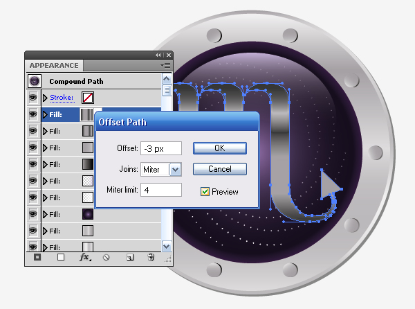Close the Appearance panel
415x309 pixels.
[169, 55]
